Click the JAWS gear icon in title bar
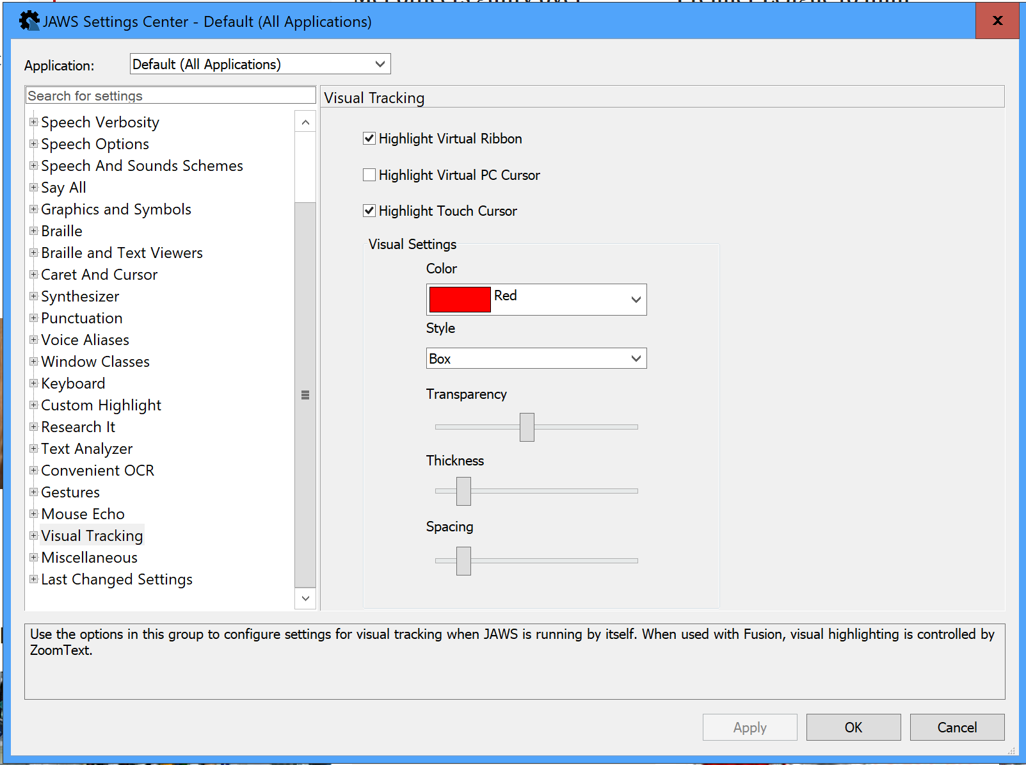Screen dimensions: 1026x765 (29, 21)
